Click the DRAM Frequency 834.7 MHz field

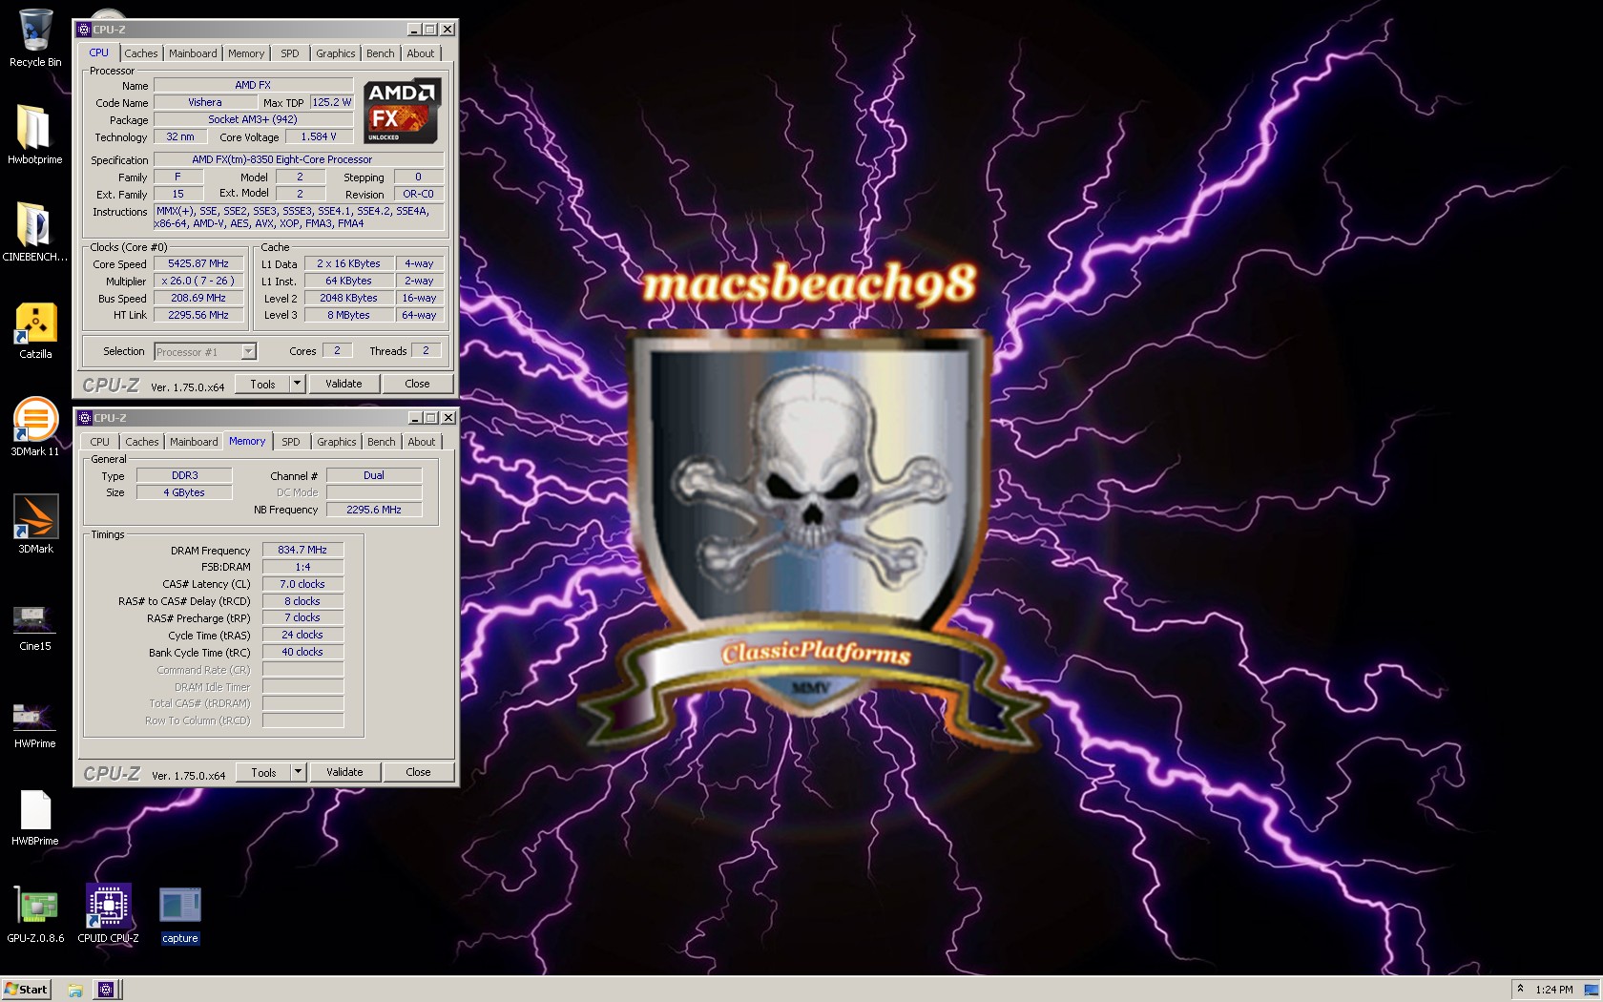(x=302, y=550)
